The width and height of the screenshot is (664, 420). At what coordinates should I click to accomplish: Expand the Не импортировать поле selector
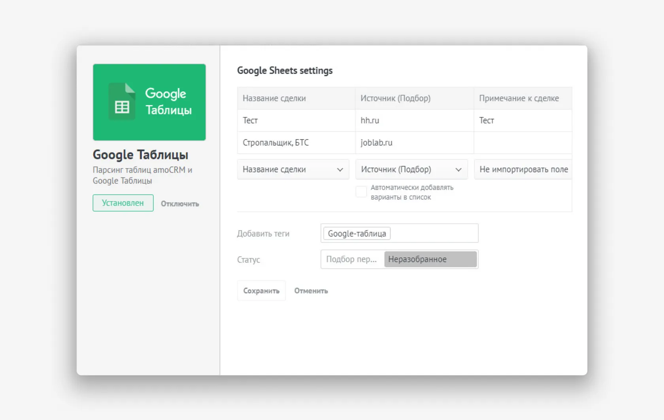(523, 169)
